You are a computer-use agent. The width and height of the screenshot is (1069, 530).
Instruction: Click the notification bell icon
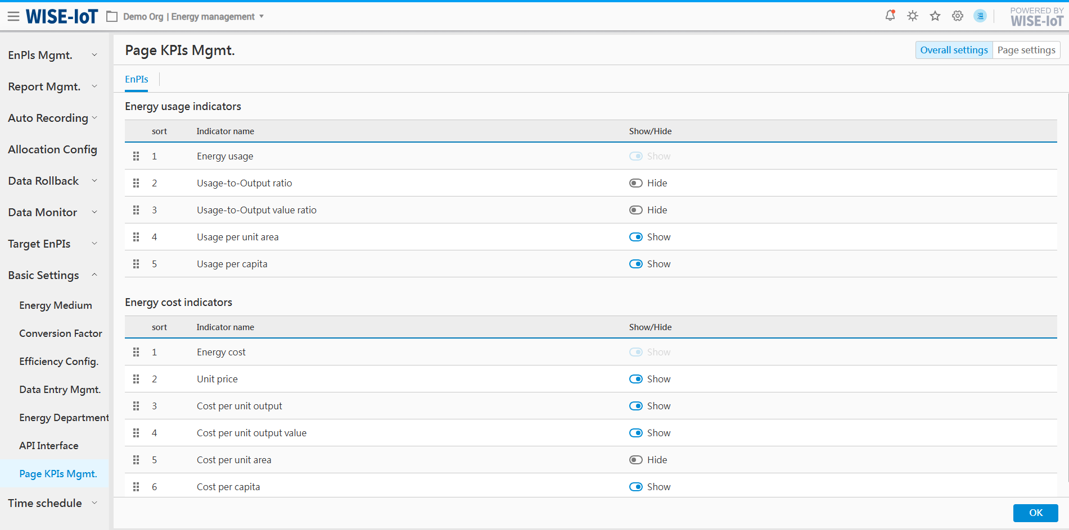coord(890,16)
